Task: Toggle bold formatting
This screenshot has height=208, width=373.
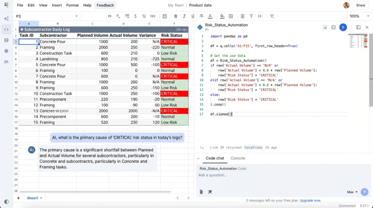Action: [x=175, y=16]
